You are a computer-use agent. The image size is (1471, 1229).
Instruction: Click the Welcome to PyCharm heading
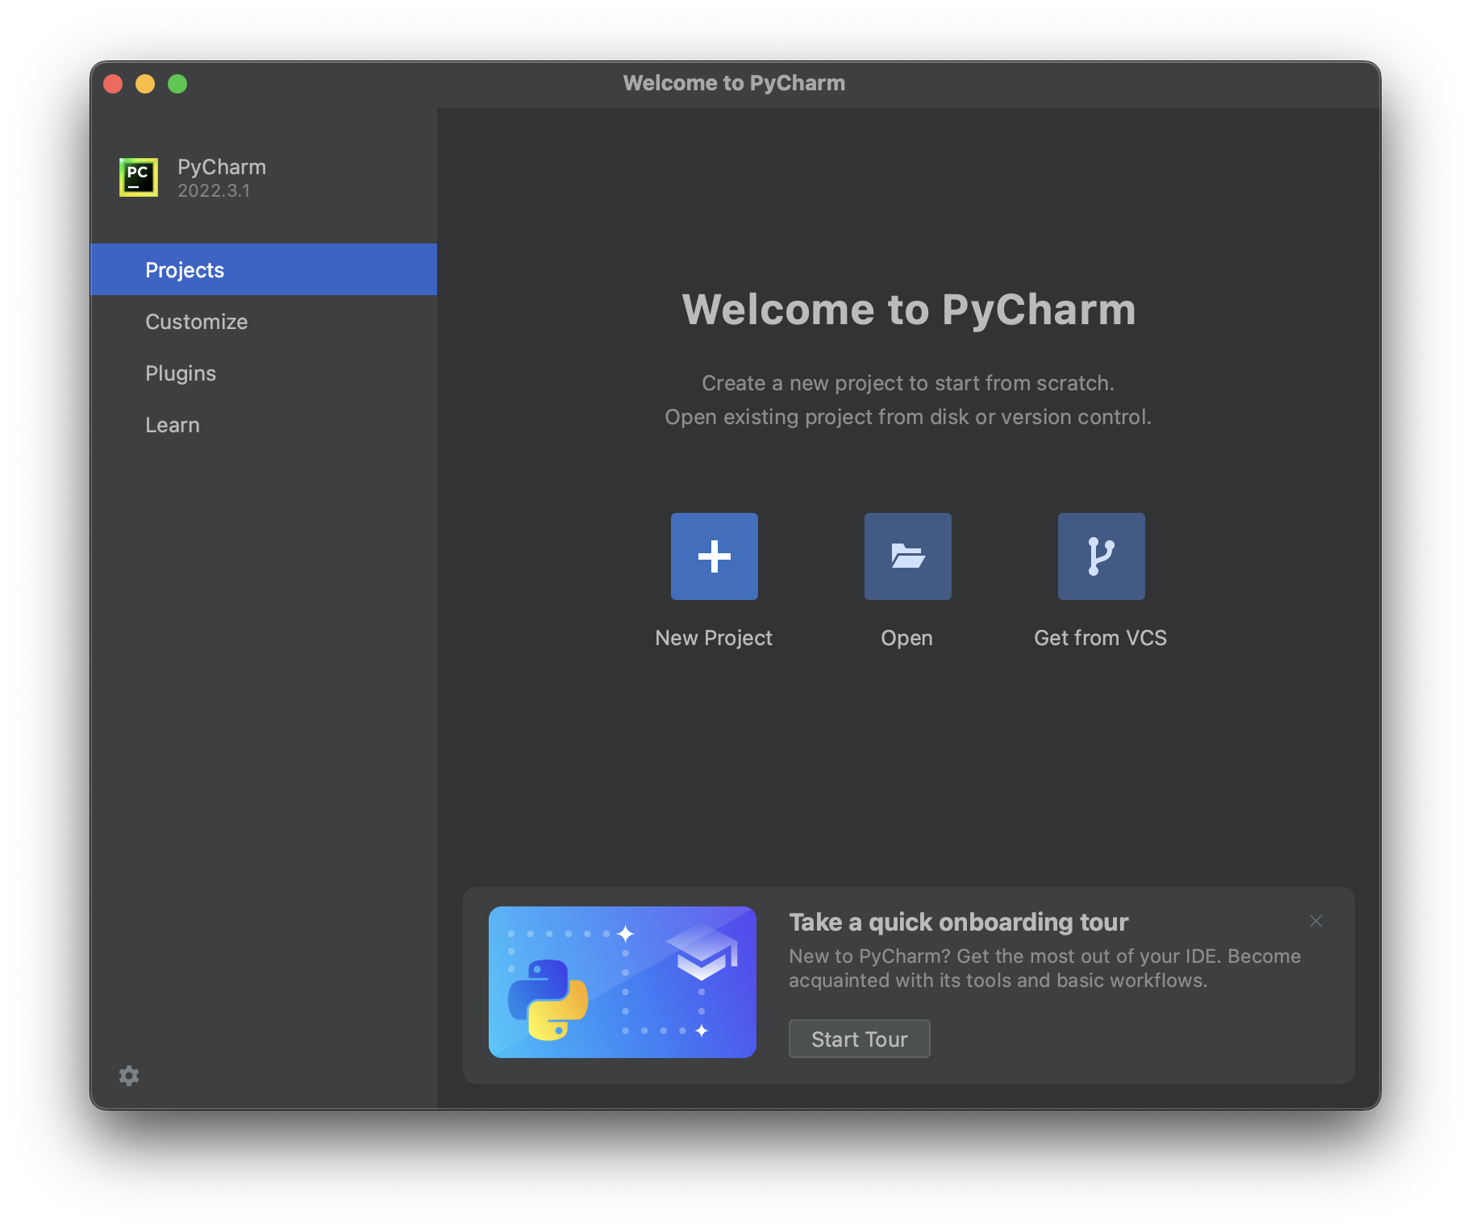(909, 310)
